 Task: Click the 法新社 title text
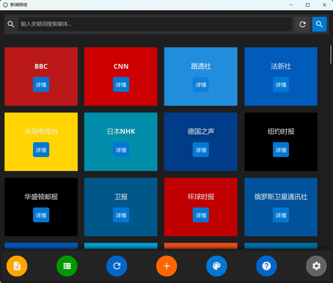[x=281, y=66]
